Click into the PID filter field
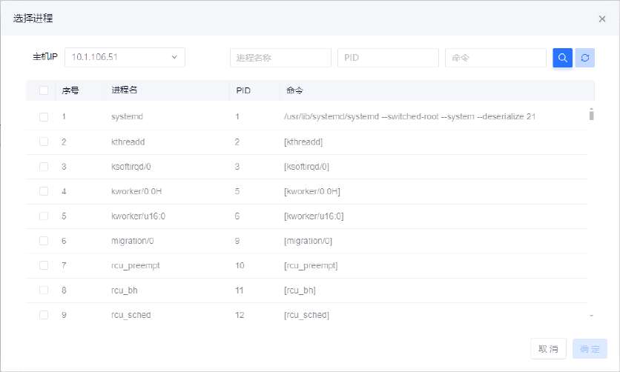Viewport: 620px width, 372px height. (388, 58)
